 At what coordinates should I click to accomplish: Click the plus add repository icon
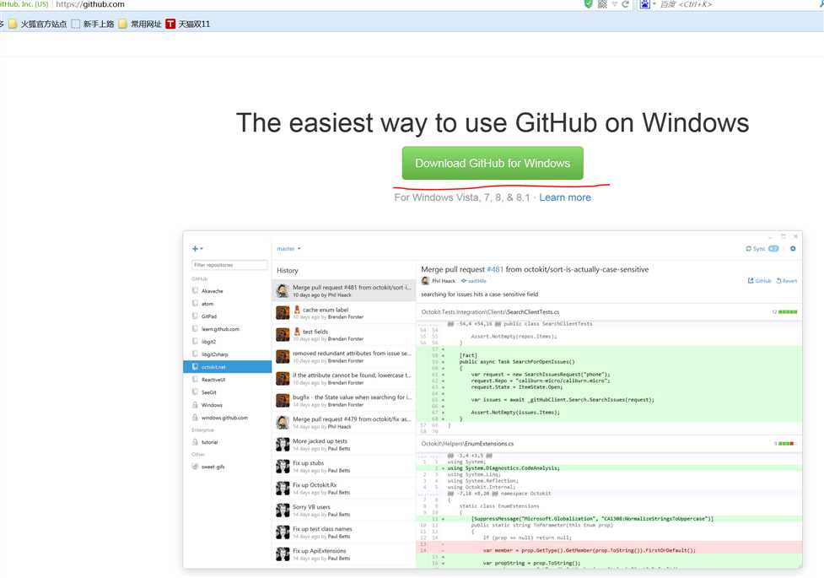pyautogui.click(x=196, y=249)
